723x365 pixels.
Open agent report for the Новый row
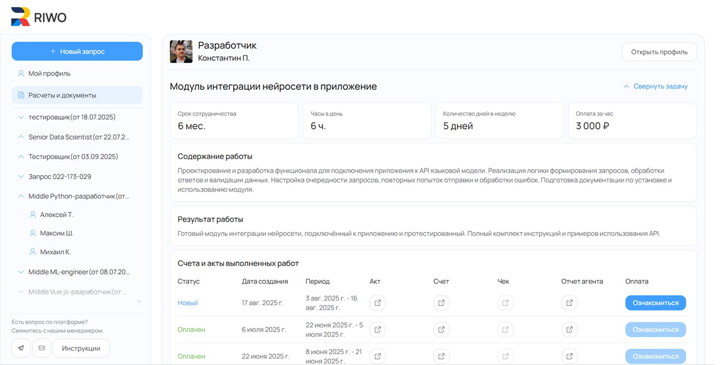(569, 303)
